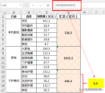Click header cell 汇总（亿元）
The width and height of the screenshot is (105, 93).
(69, 16)
